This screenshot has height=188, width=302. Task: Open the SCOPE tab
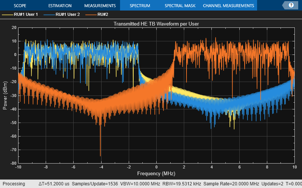pos(20,6)
